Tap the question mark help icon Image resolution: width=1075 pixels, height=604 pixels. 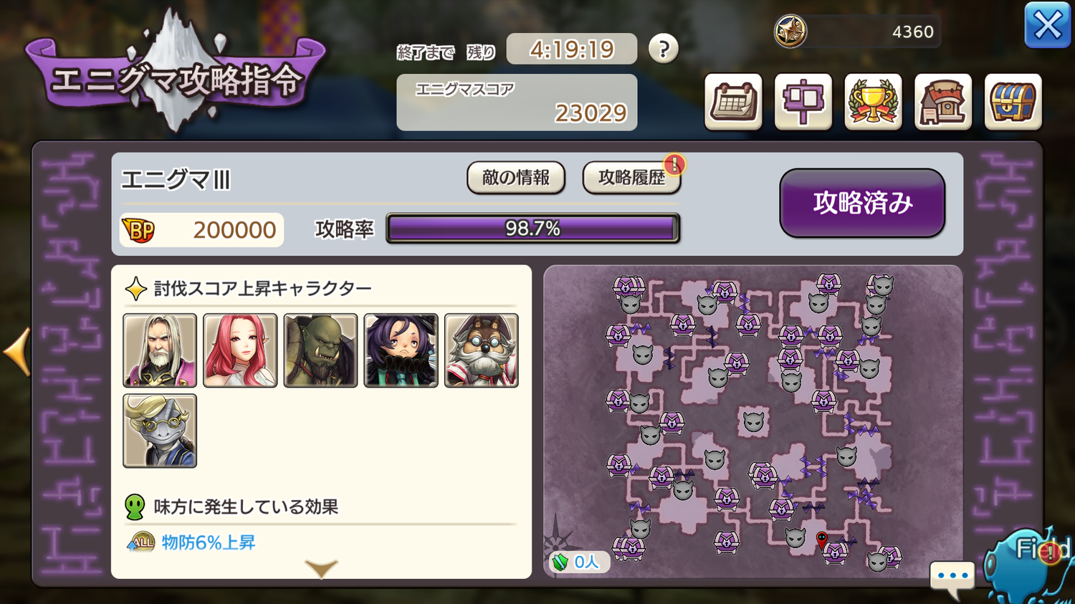[x=664, y=49]
